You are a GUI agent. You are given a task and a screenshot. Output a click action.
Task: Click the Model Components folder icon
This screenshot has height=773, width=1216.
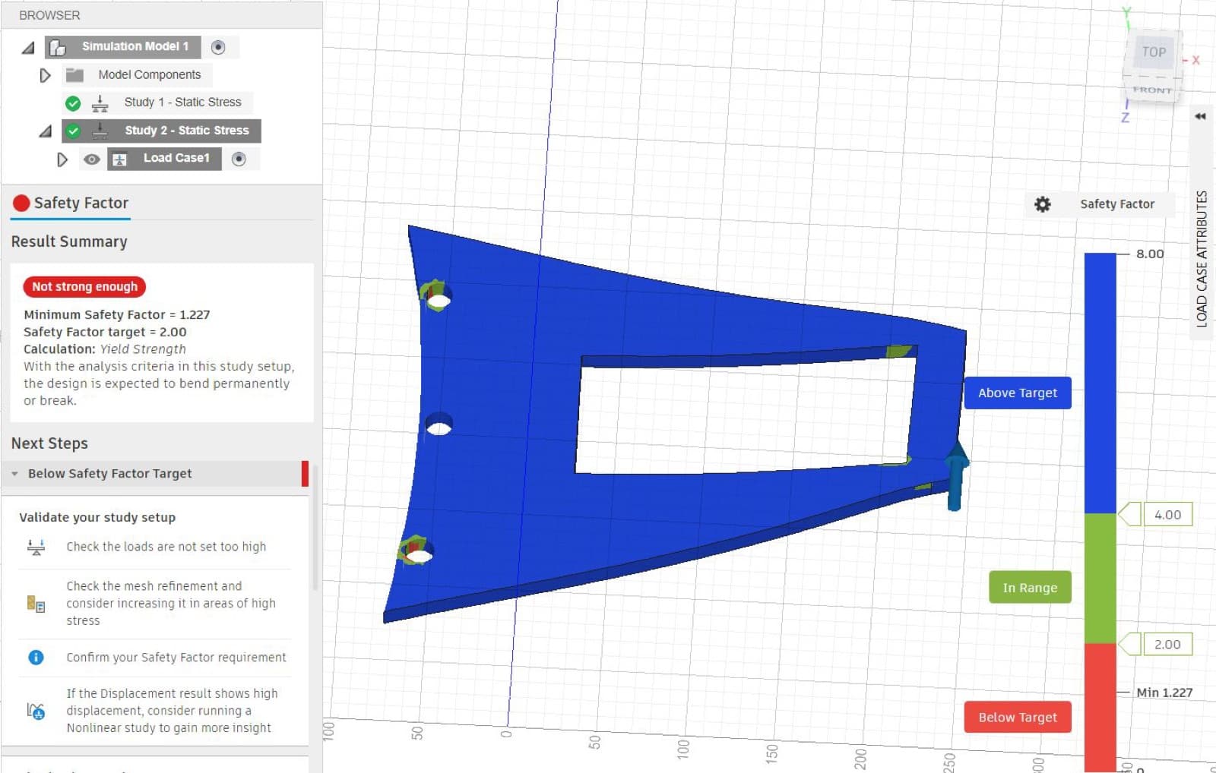pos(74,74)
